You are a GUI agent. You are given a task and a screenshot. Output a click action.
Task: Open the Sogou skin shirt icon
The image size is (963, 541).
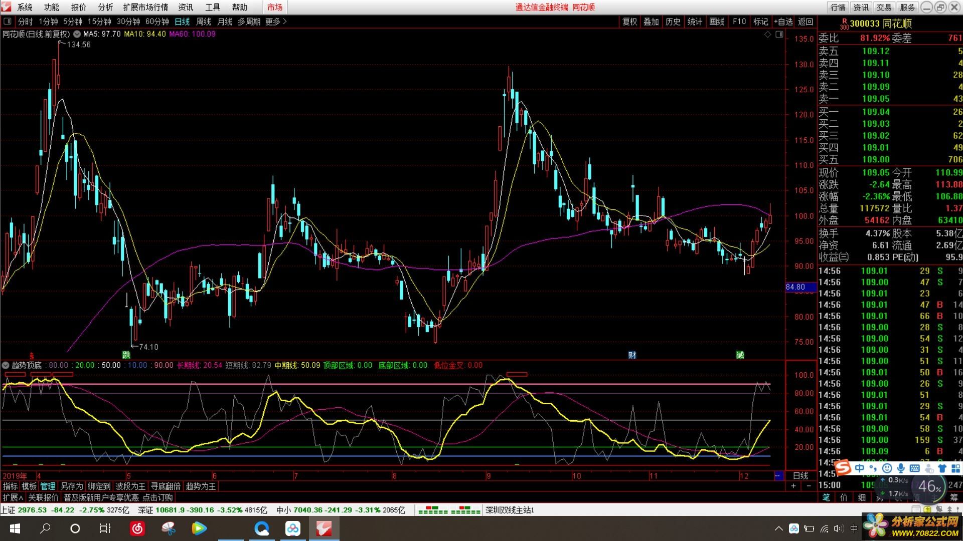pyautogui.click(x=942, y=468)
